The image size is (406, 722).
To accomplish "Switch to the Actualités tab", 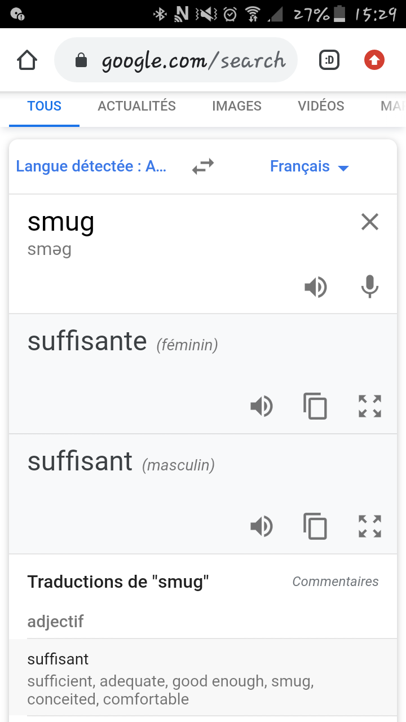I will click(x=137, y=106).
